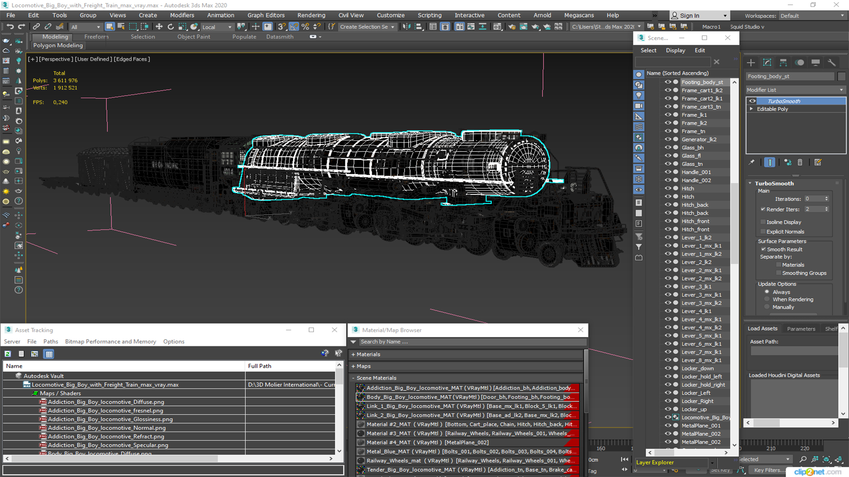
Task: Open the Motion command panel tab
Action: point(799,62)
